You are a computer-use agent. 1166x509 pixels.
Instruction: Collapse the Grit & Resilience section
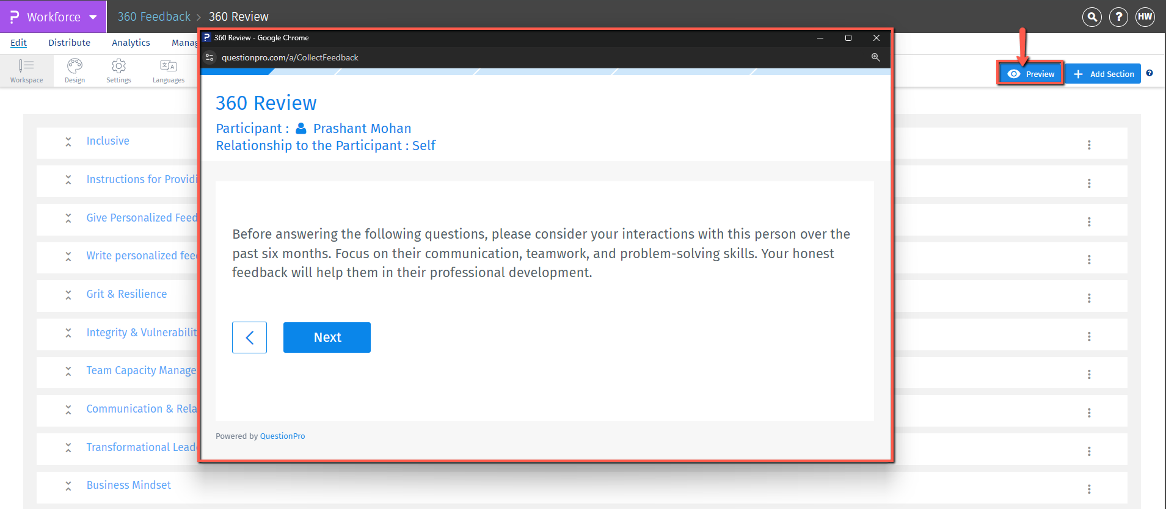(68, 295)
